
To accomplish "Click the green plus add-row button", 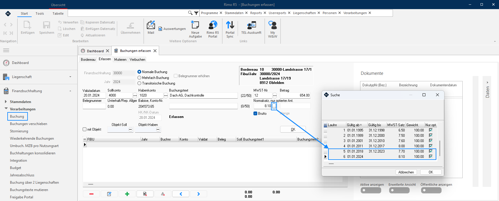I will point(127,194).
